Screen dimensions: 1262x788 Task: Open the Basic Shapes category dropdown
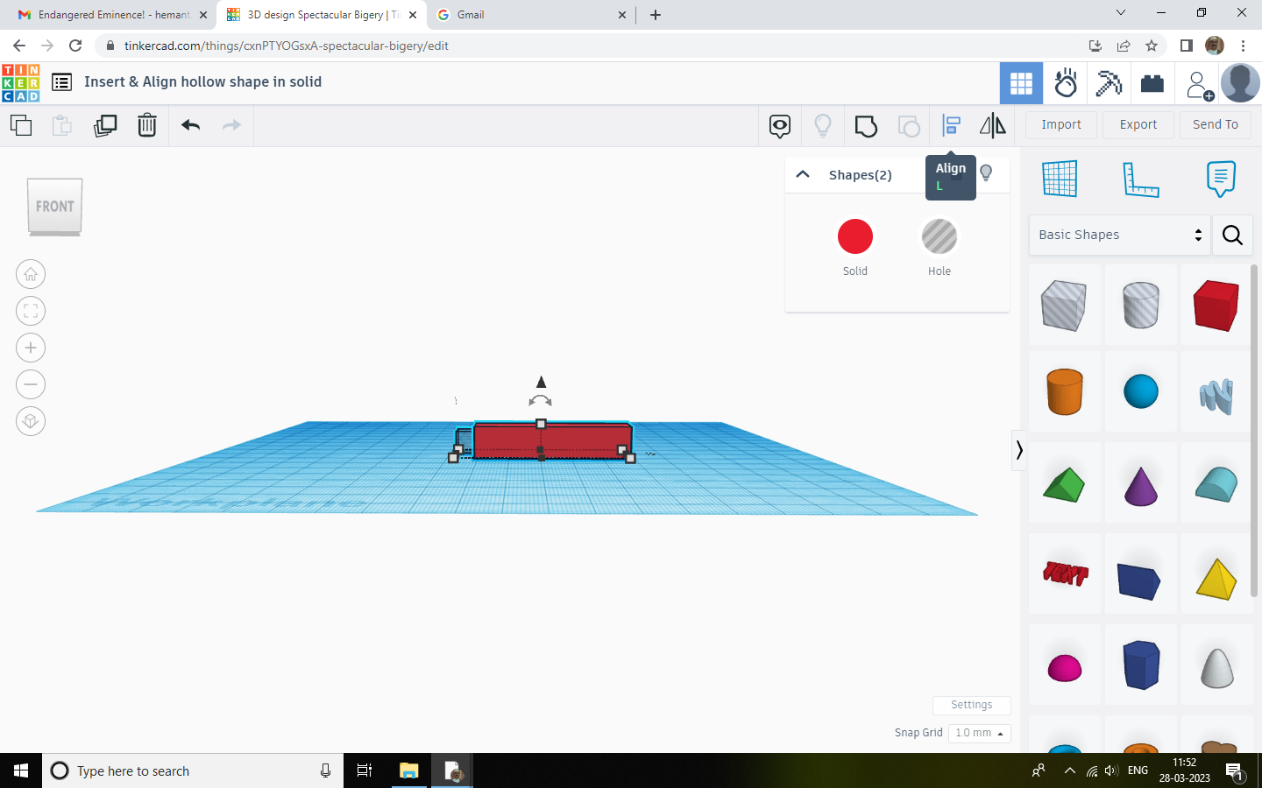tap(1118, 235)
